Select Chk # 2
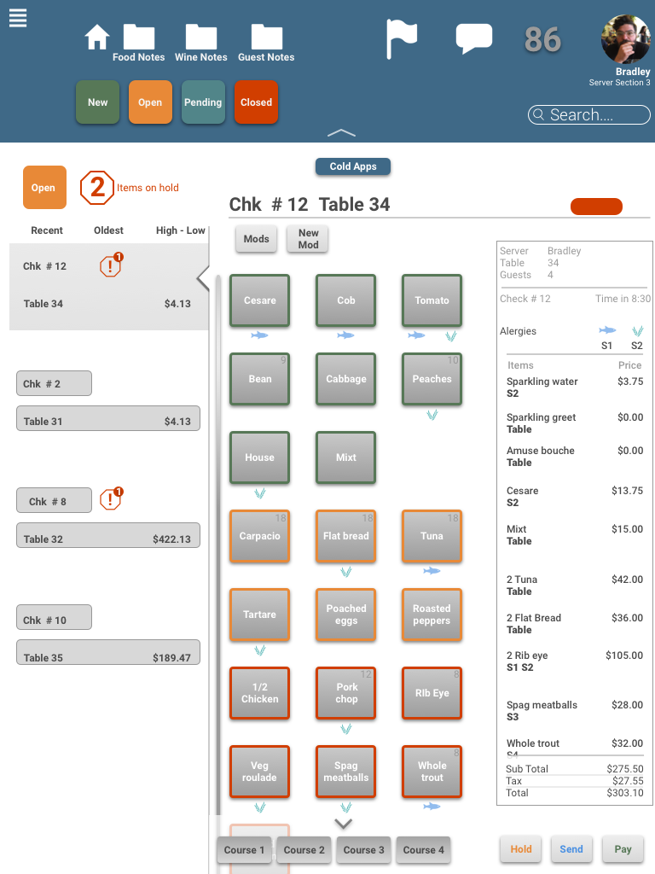655x874 pixels. pyautogui.click(x=54, y=383)
